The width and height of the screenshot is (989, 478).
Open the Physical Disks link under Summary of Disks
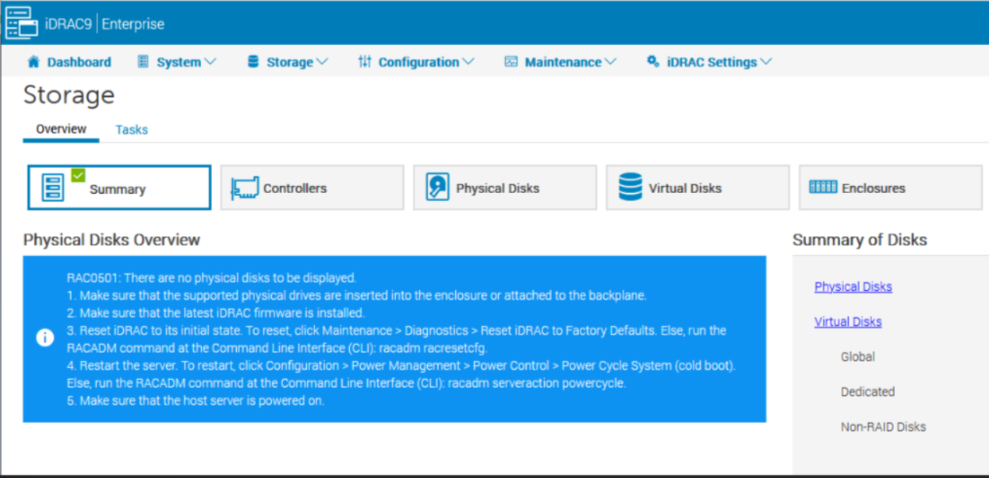pos(853,286)
